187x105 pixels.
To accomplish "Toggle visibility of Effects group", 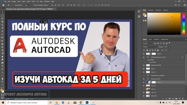I will pyautogui.click(x=149, y=60).
